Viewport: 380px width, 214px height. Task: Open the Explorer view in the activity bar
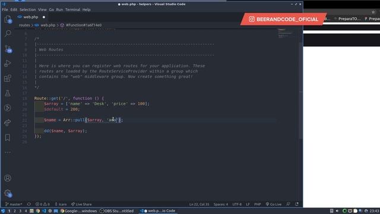point(8,19)
